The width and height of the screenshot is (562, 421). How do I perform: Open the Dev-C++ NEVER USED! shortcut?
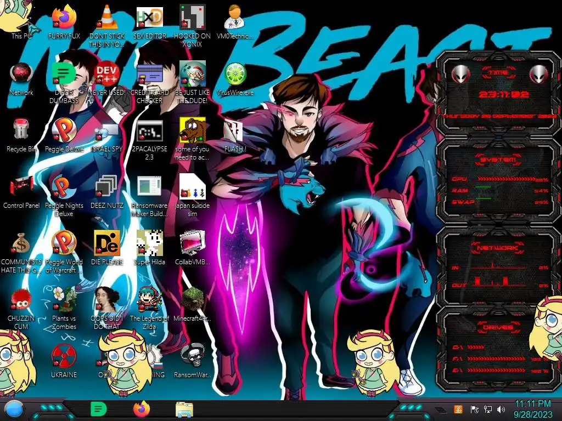click(x=107, y=73)
